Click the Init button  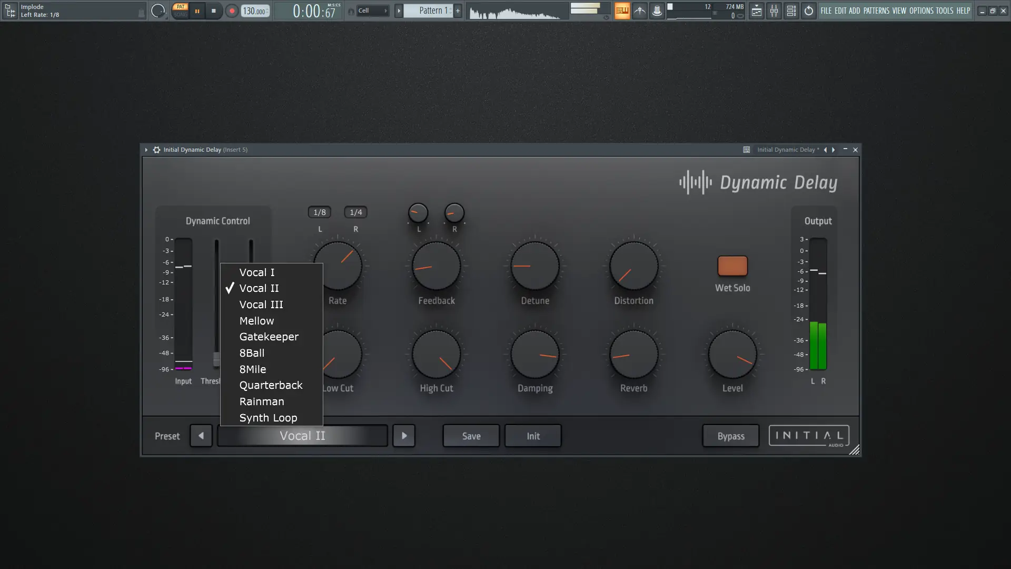coord(533,436)
